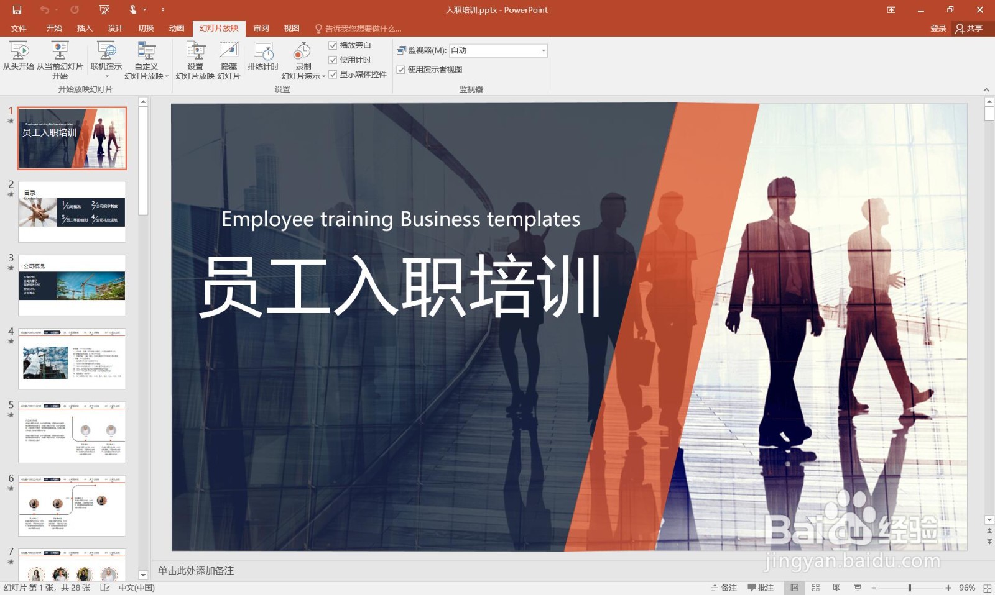Viewport: 995px width, 595px height.
Task: Open Set Up Slide Show (设置幻灯片放映)
Action: pos(195,60)
